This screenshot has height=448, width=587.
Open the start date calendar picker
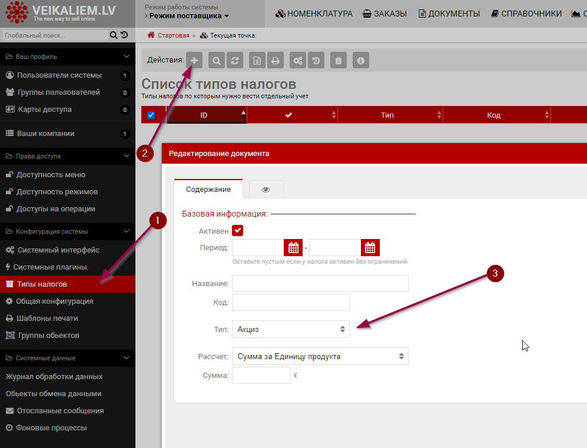[x=293, y=247]
